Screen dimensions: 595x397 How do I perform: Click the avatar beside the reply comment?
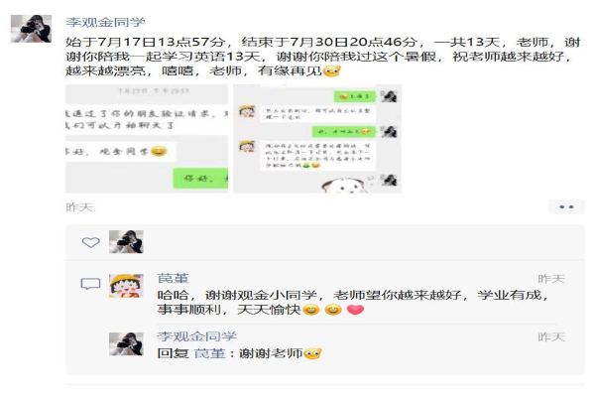[x=126, y=343]
